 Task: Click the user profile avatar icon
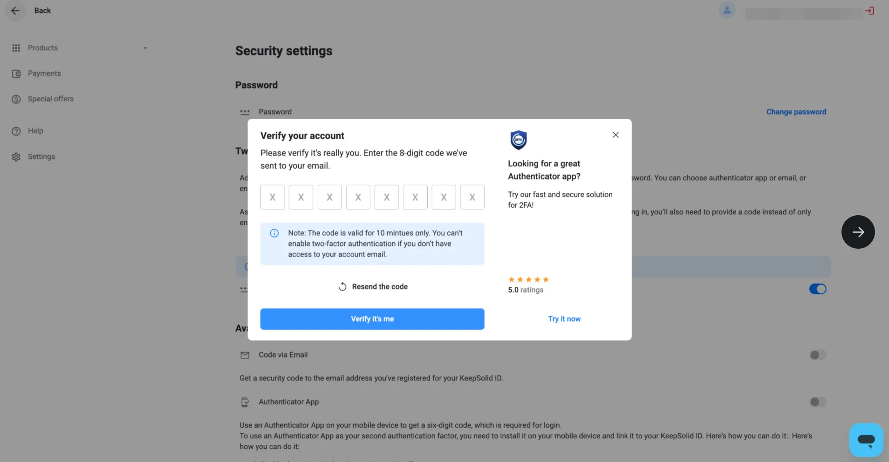[726, 10]
